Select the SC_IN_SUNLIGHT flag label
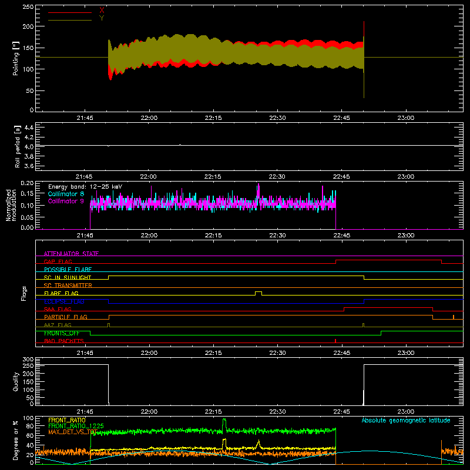The height and width of the screenshot is (470, 470). 68,277
